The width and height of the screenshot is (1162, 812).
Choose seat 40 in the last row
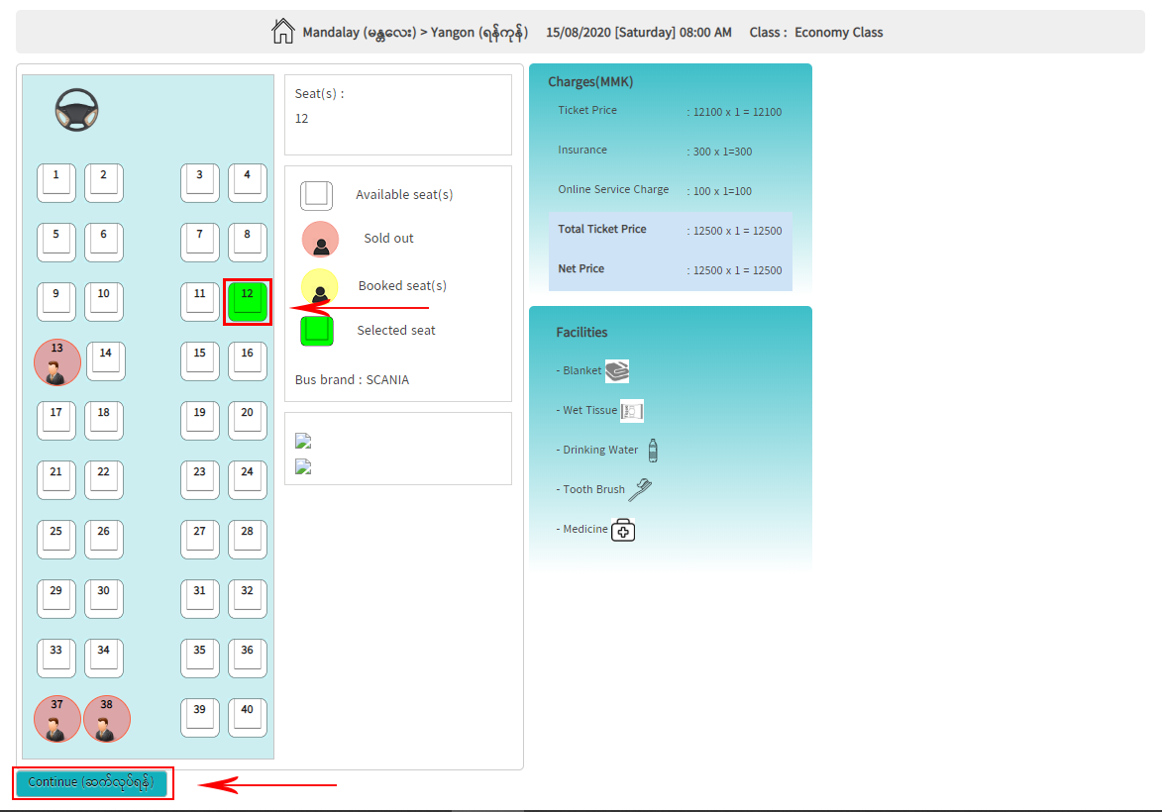pyautogui.click(x=248, y=718)
